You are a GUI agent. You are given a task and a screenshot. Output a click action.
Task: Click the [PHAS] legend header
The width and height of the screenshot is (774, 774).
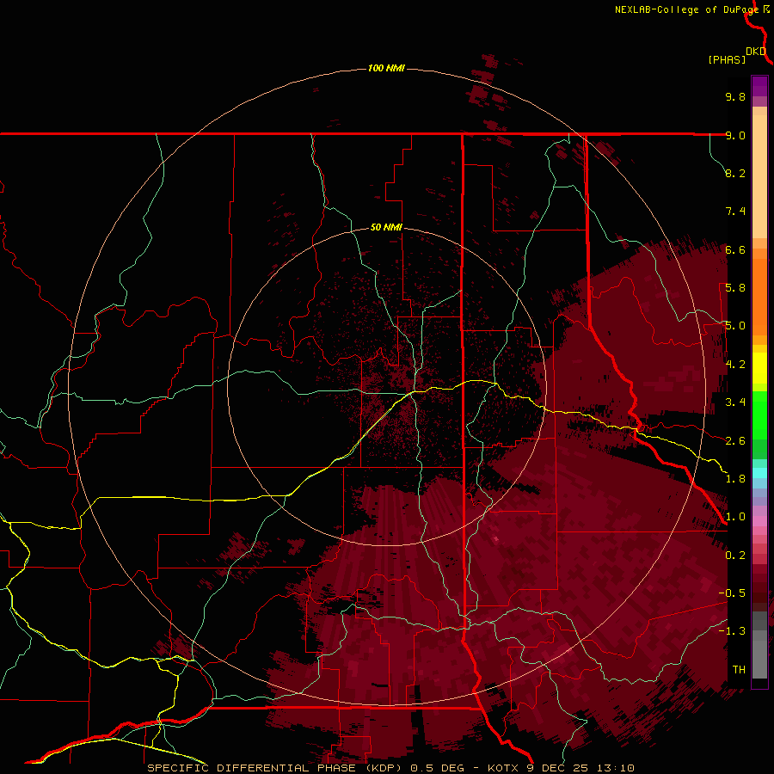(x=727, y=59)
